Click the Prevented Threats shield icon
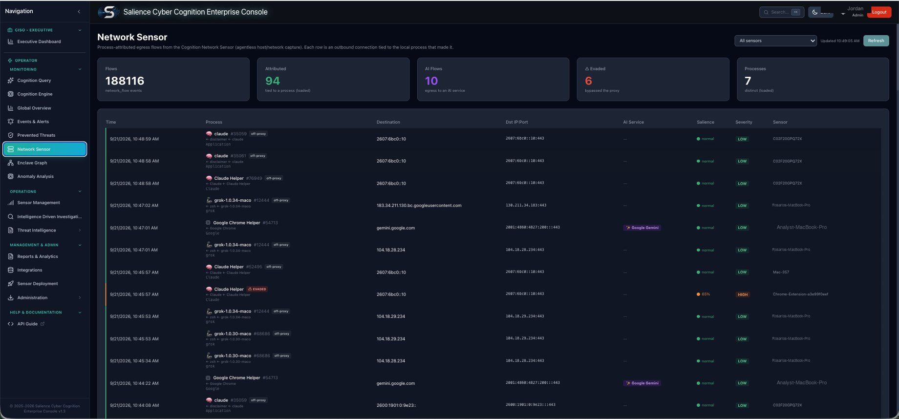This screenshot has width=899, height=419. pyautogui.click(x=10, y=135)
